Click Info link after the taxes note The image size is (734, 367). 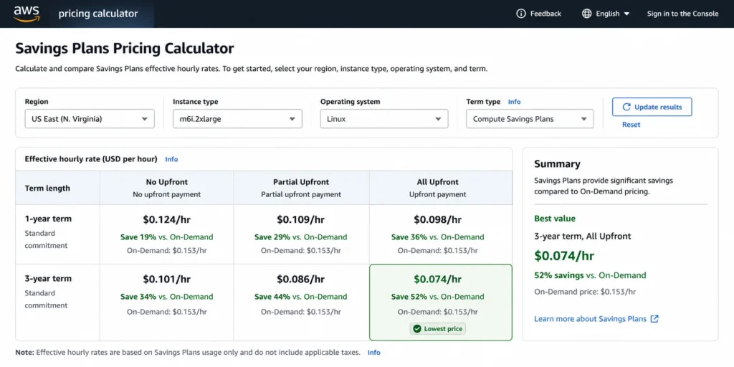click(x=374, y=353)
